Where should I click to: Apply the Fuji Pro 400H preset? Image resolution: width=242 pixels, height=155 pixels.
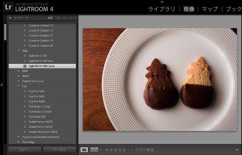(37, 102)
